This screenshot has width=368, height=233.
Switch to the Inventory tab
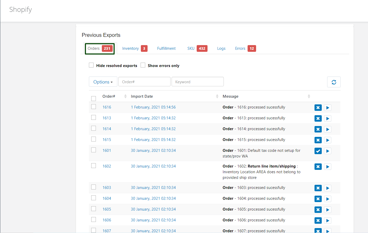point(131,48)
